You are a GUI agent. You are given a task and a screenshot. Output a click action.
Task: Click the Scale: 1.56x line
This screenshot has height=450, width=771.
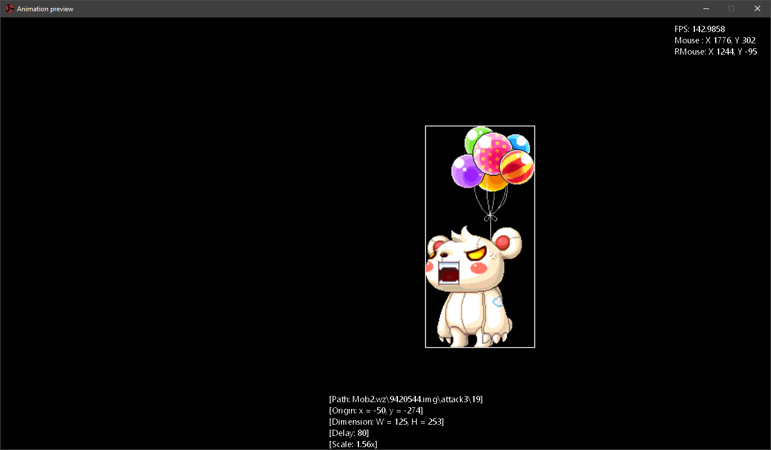(353, 444)
